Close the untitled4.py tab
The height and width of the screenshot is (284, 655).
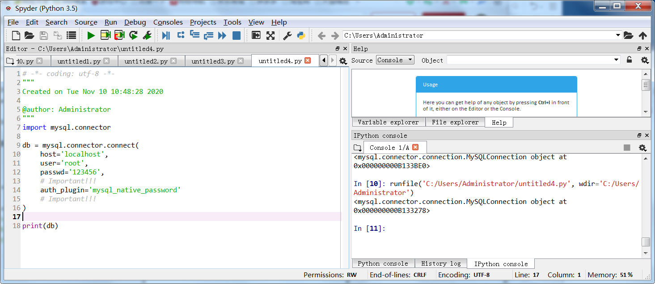tap(308, 61)
